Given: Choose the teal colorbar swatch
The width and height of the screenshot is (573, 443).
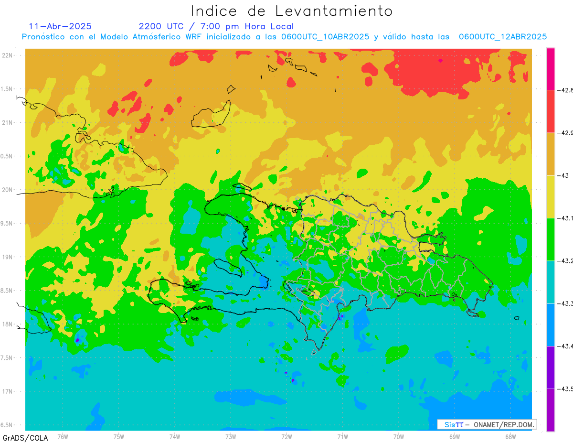Looking at the screenshot, I should [551, 282].
